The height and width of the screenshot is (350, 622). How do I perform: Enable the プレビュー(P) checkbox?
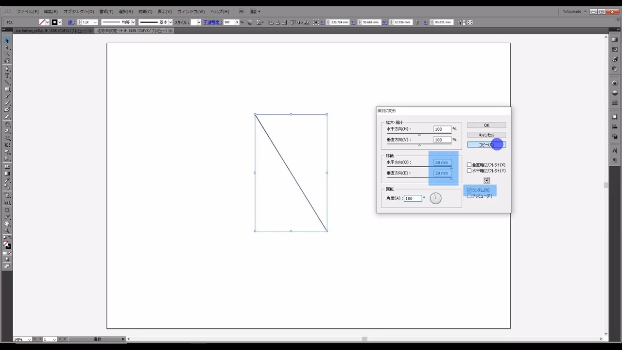[x=469, y=196]
